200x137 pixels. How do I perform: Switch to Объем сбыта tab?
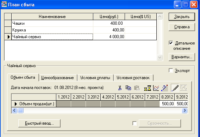23,77
